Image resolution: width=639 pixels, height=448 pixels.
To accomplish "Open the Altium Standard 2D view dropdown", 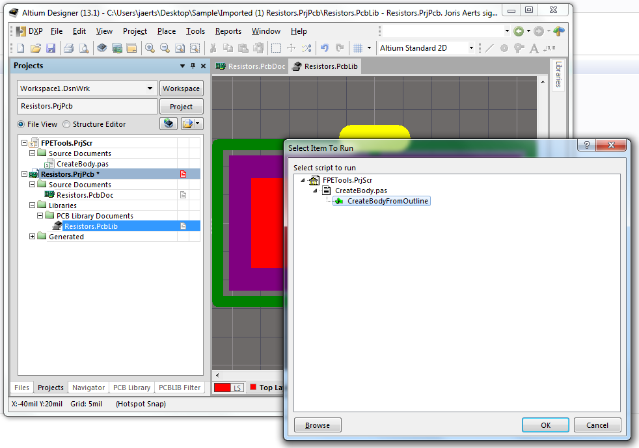I will [x=471, y=48].
